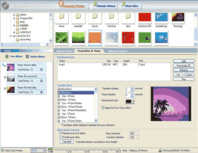Go to Choose Menus step
The height and width of the screenshot is (153, 198).
pyautogui.click(x=106, y=6)
